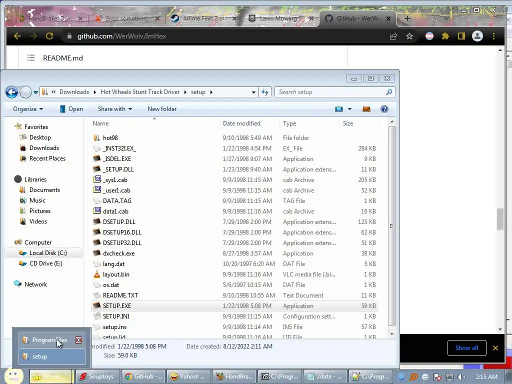Select SETUP.INI configuration file icon
Screen dimensions: 512x384
[96, 316]
